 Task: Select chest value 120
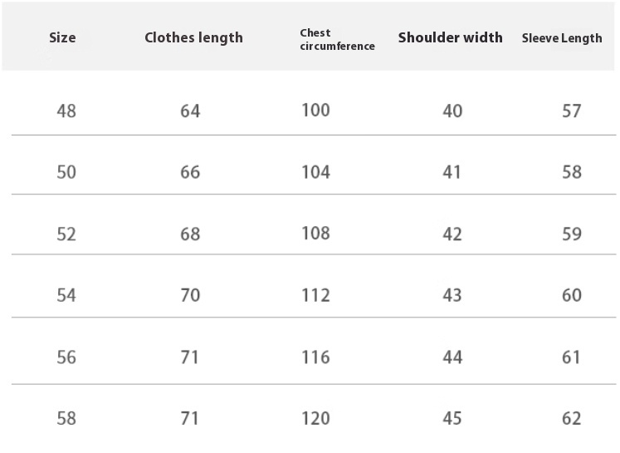pos(315,419)
